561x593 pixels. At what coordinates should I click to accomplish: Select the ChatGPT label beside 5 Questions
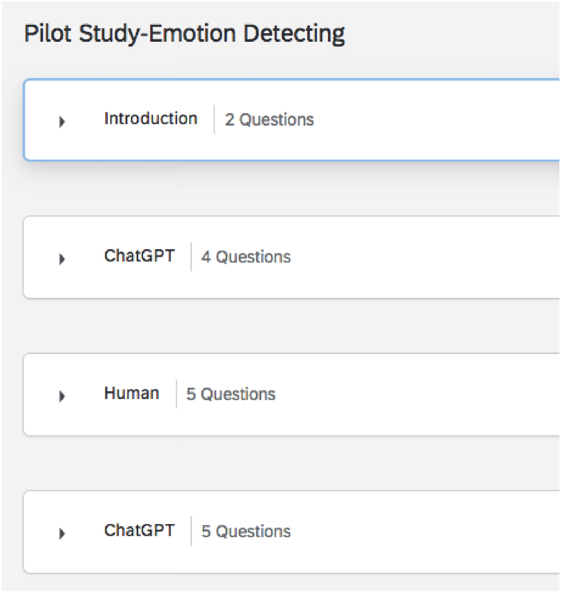pyautogui.click(x=139, y=530)
